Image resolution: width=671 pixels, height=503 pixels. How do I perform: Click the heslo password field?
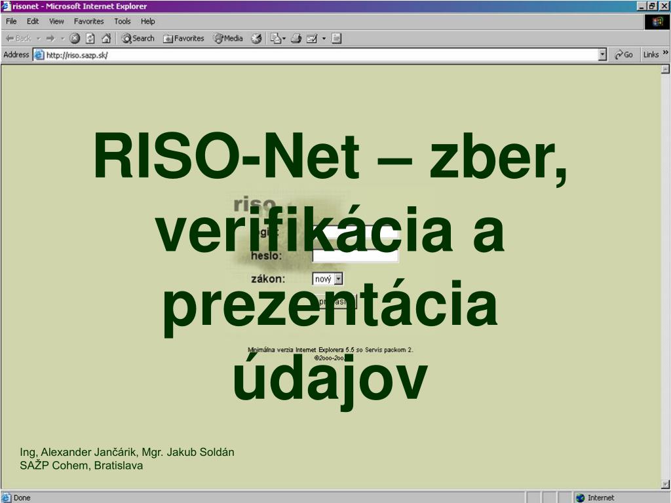[x=355, y=256]
